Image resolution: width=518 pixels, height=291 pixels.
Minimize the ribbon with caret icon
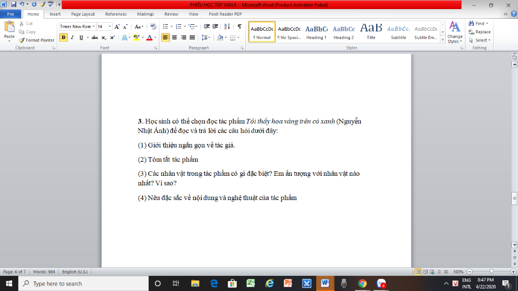(505, 14)
